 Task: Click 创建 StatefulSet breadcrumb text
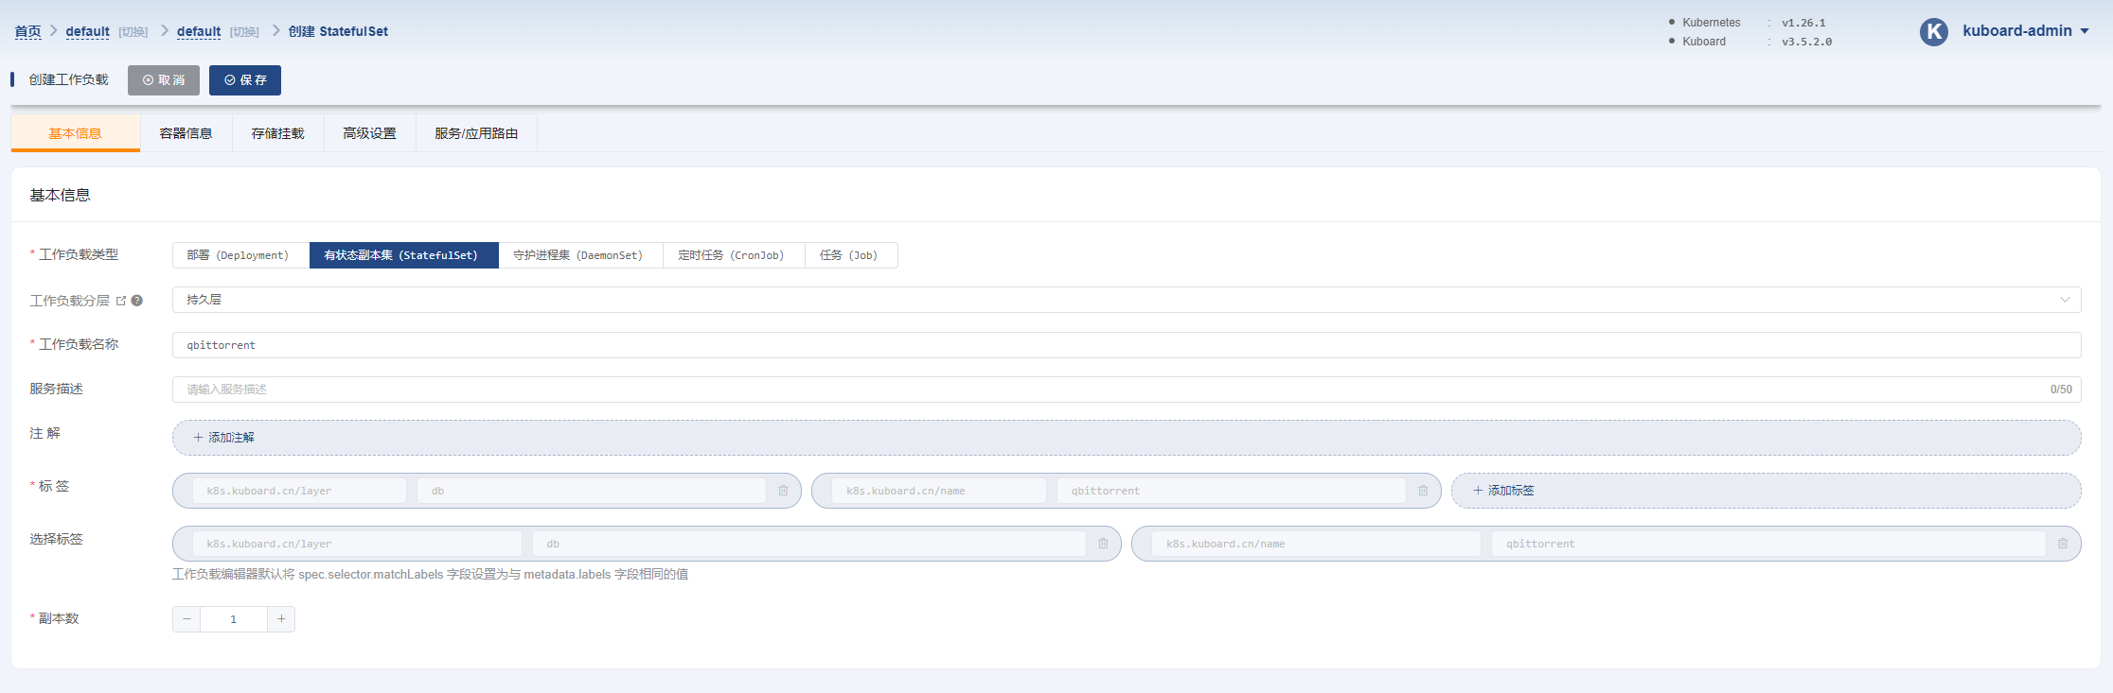pyautogui.click(x=338, y=31)
